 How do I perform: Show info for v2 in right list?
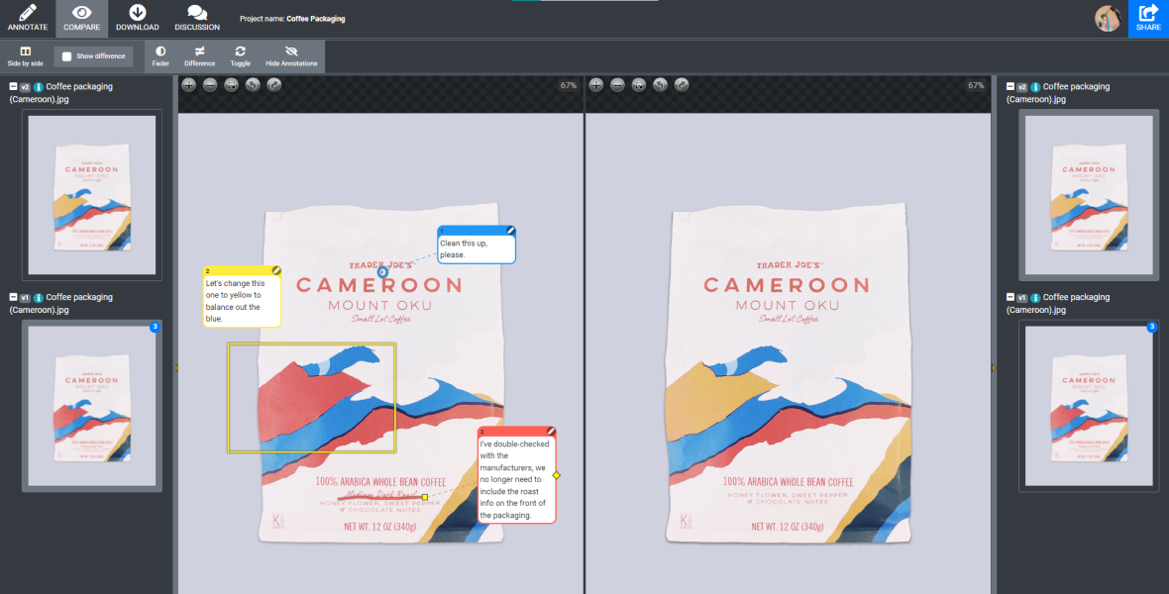pyautogui.click(x=1035, y=87)
